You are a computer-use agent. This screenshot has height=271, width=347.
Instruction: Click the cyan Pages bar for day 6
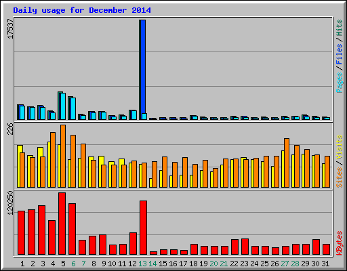(73, 108)
